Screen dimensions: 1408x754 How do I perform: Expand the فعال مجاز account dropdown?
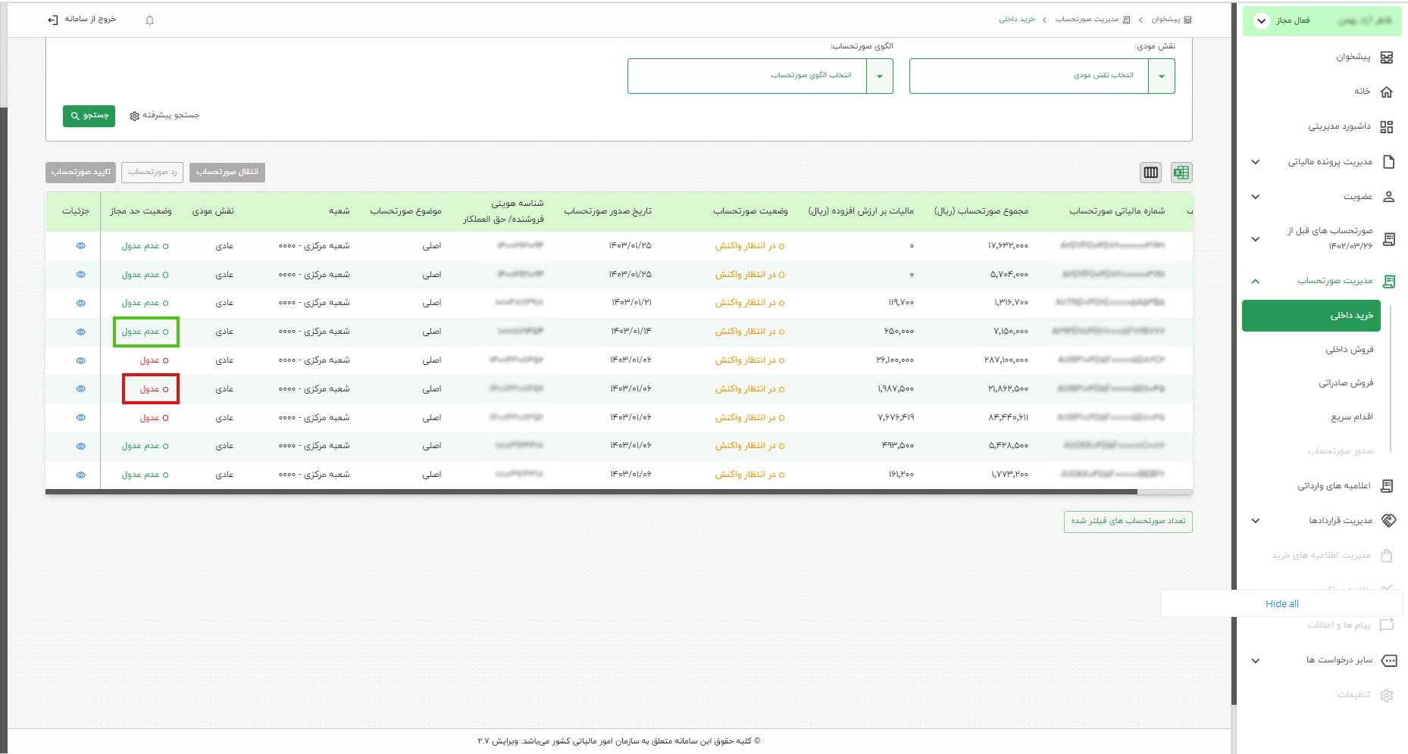pyautogui.click(x=1261, y=20)
